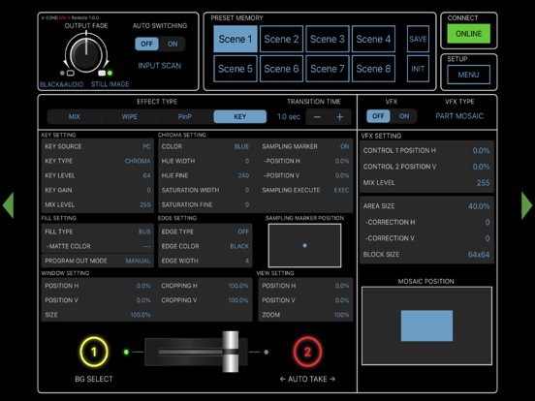Select KEY effect type
The height and width of the screenshot is (401, 535).
pyautogui.click(x=239, y=116)
